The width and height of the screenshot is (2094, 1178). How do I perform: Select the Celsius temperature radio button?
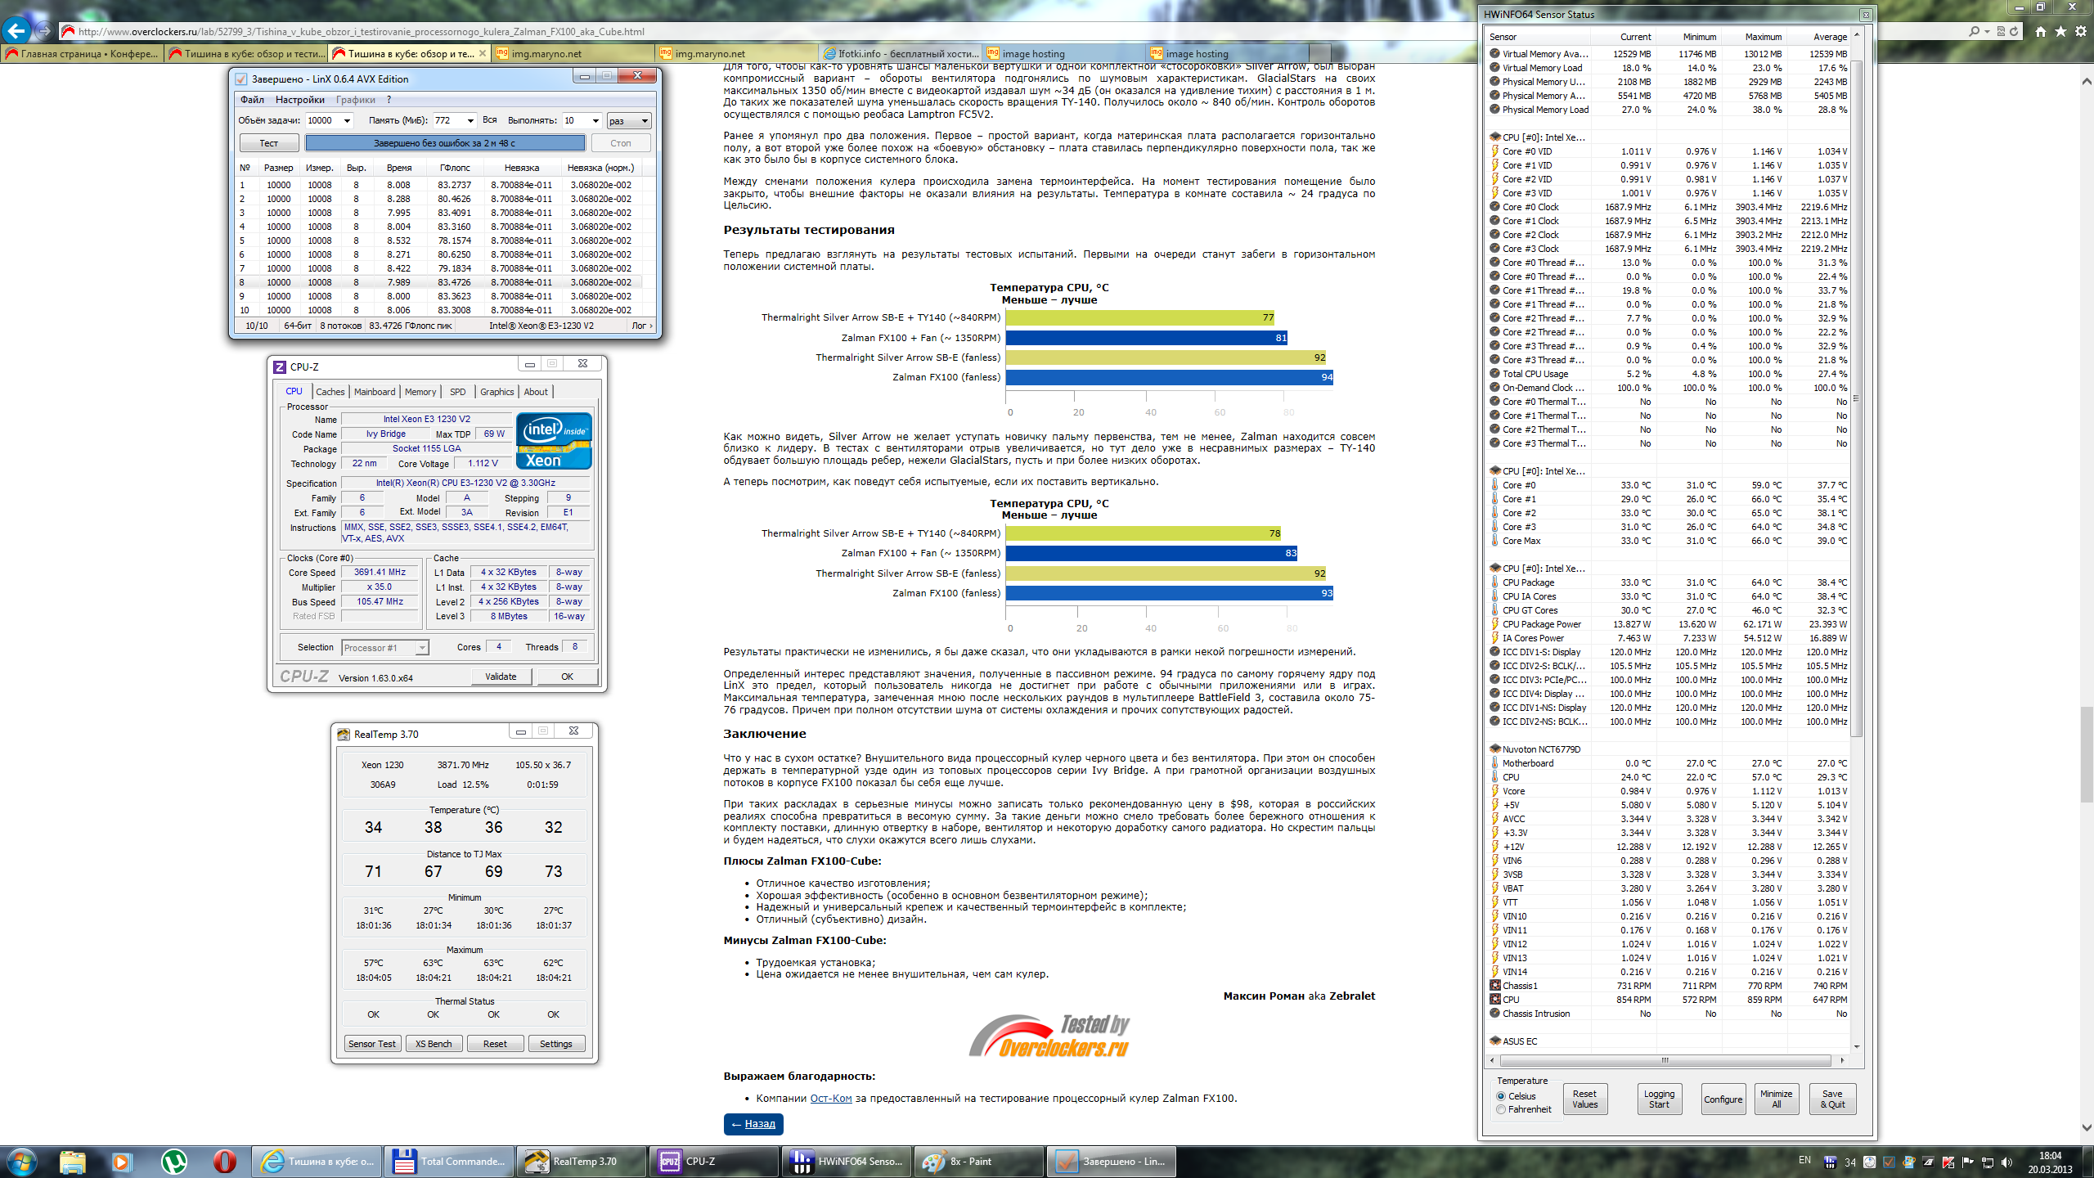(1501, 1096)
